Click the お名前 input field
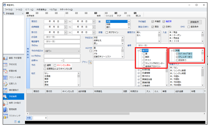The height and width of the screenshot is (127, 208). [61, 37]
